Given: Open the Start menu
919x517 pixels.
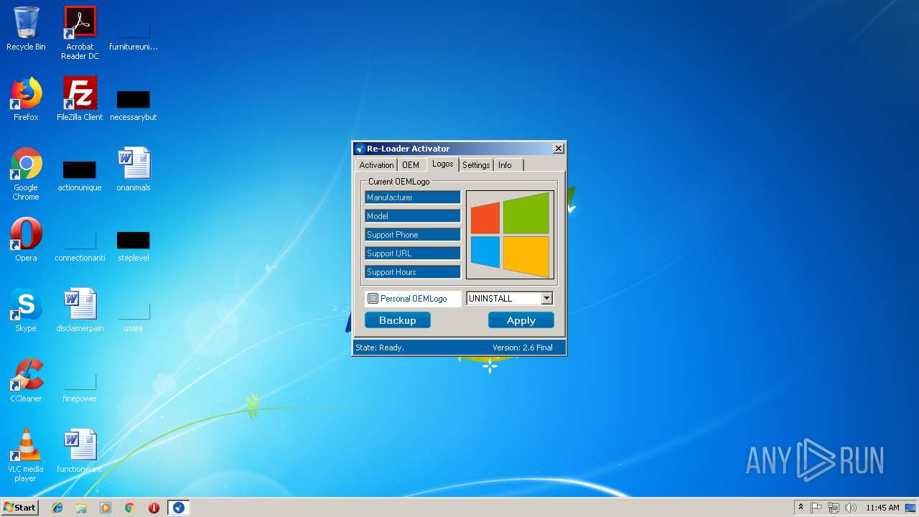Looking at the screenshot, I should (x=20, y=507).
